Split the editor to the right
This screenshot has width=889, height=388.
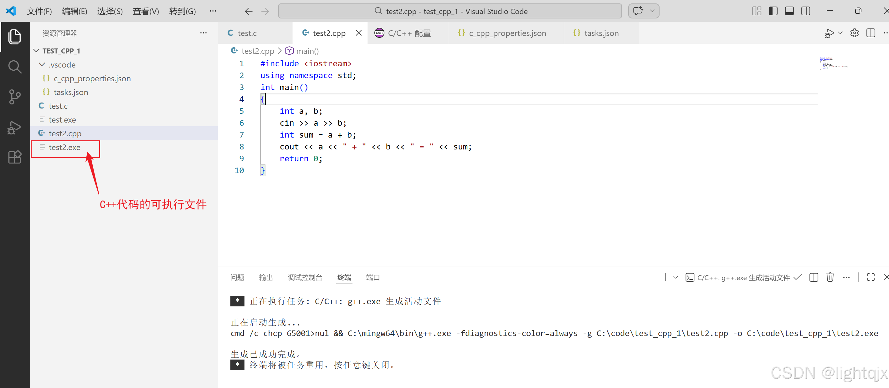(x=870, y=33)
